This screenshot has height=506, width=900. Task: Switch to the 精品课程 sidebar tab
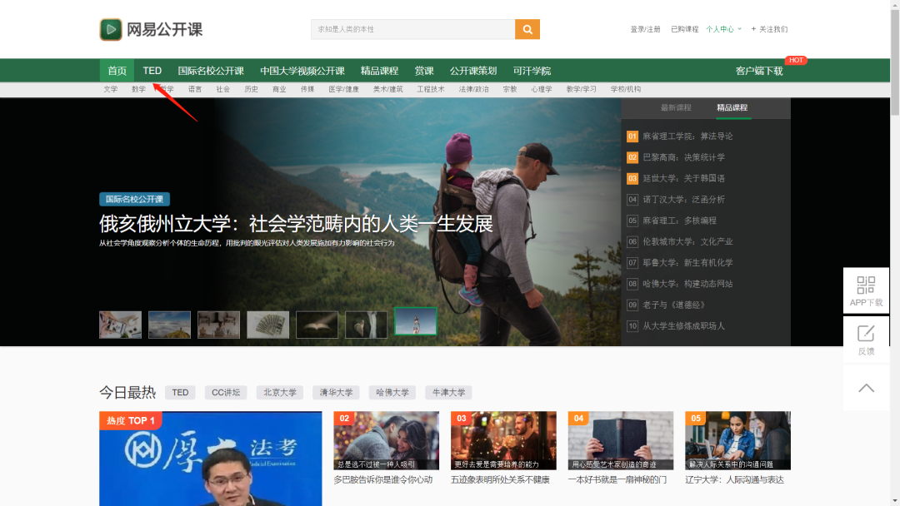732,107
